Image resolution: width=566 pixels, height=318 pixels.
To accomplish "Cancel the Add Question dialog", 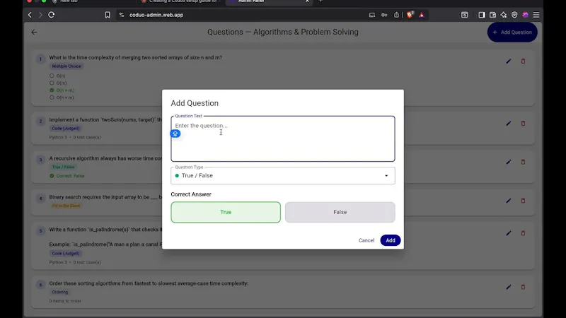I will click(x=366, y=240).
